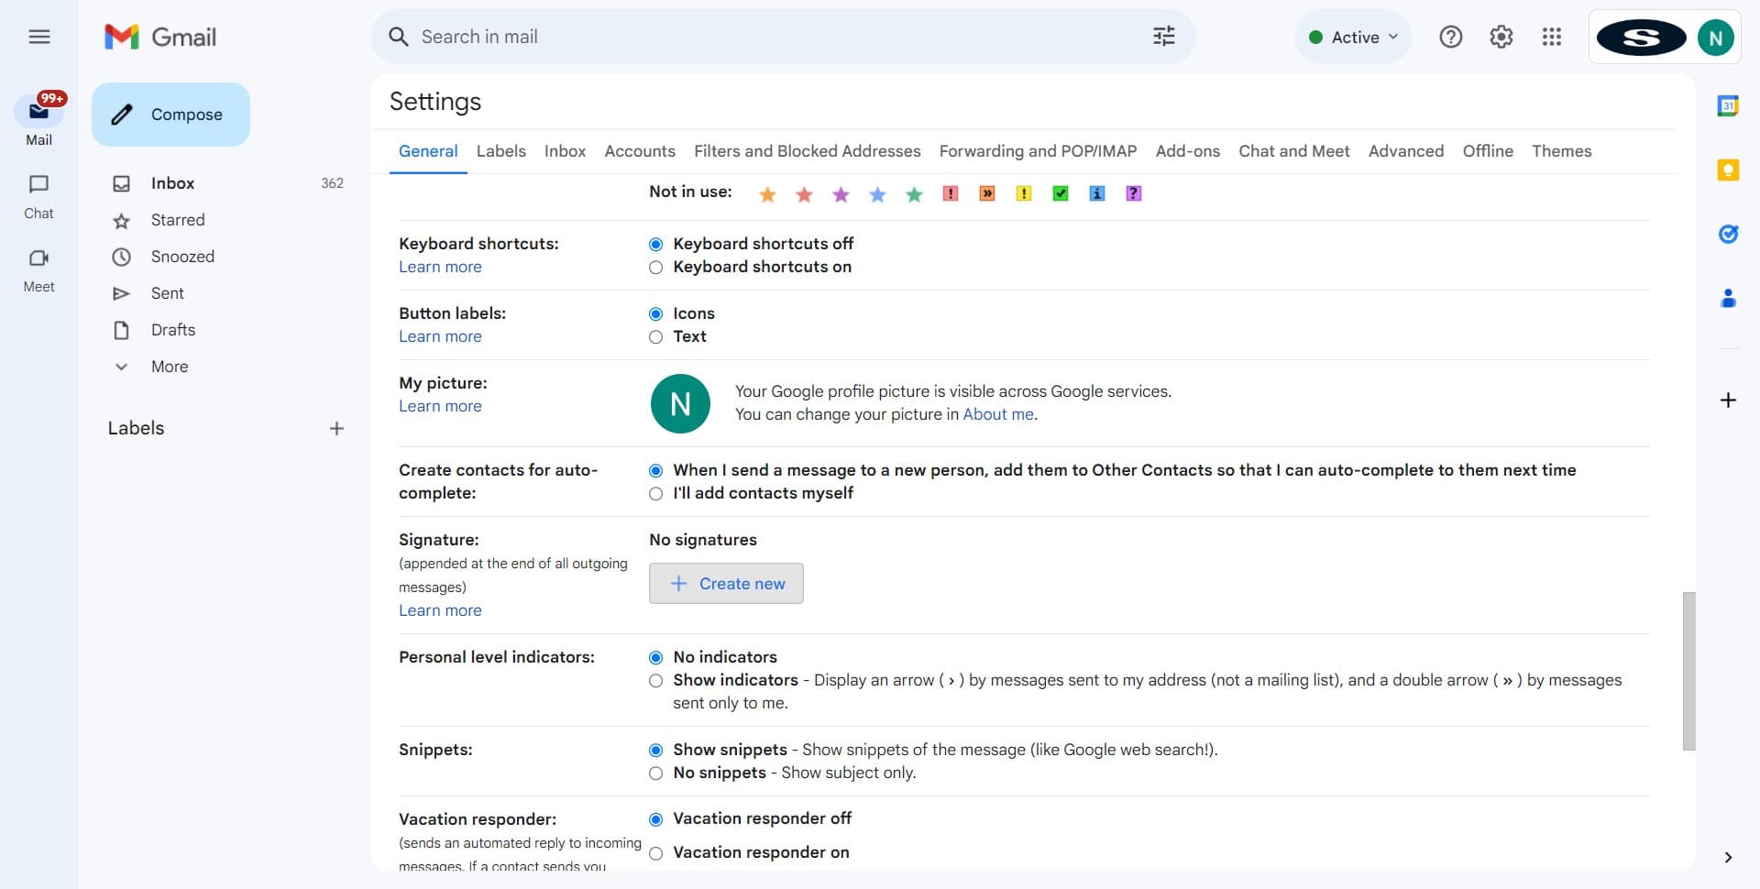The image size is (1760, 889).
Task: Open the main menu hamburger icon
Action: [x=38, y=37]
